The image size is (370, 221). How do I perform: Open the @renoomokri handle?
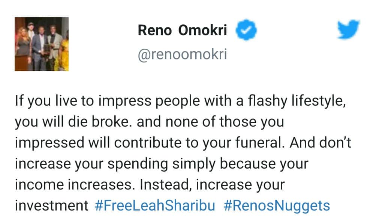(x=182, y=55)
